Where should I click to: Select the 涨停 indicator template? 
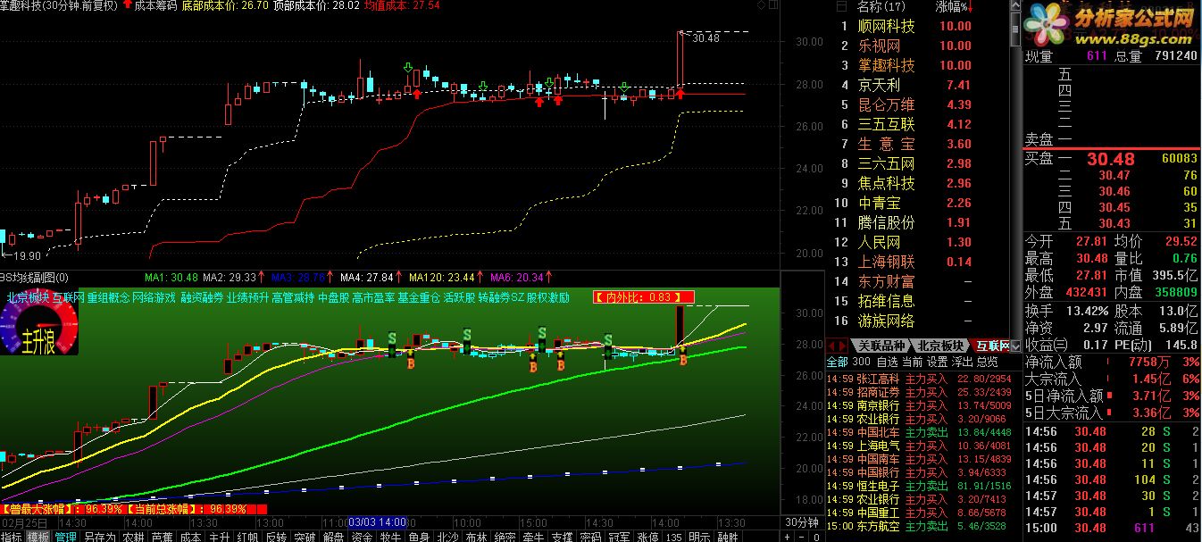coord(647,537)
